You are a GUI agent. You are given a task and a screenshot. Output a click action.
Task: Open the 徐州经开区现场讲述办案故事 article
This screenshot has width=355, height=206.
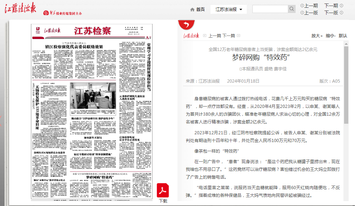tap(50, 153)
